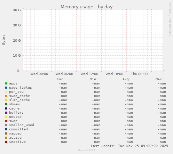
Task: Click the 40 G axis value
Action: [17, 10]
